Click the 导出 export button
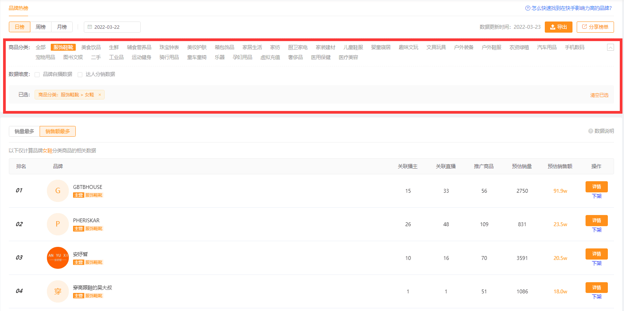Image resolution: width=624 pixels, height=311 pixels. (559, 27)
